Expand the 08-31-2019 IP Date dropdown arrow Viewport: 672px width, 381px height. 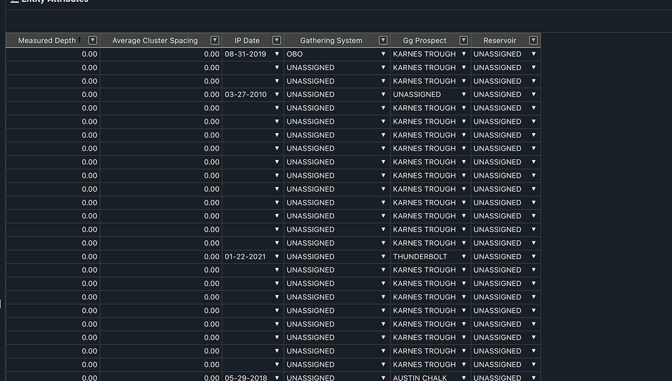tap(277, 54)
